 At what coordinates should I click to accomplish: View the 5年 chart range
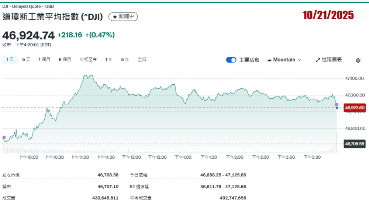point(125,59)
